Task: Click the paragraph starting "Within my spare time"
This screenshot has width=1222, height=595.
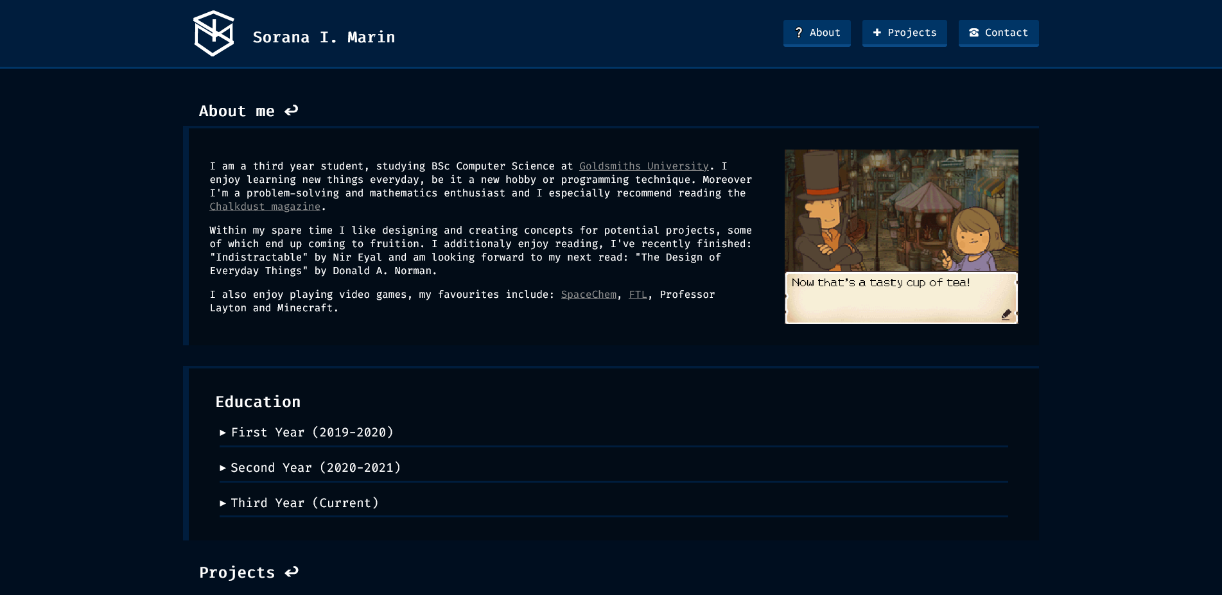Action: [x=480, y=250]
